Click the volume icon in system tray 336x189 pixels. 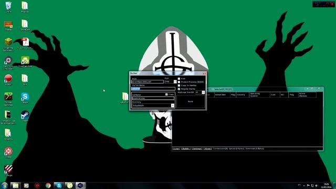coord(317,185)
